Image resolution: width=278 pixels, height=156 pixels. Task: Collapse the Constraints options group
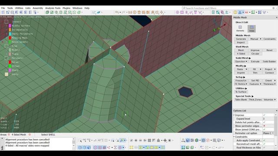point(234,137)
